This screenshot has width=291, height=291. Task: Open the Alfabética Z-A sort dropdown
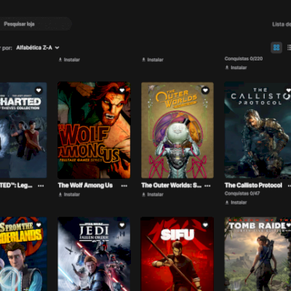pyautogui.click(x=38, y=47)
